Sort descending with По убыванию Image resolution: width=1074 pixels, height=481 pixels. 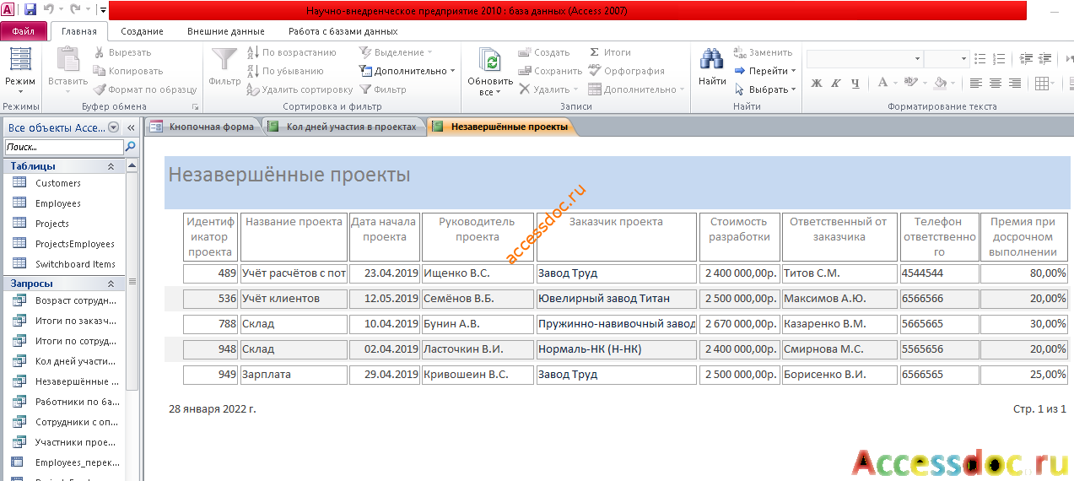(x=285, y=71)
